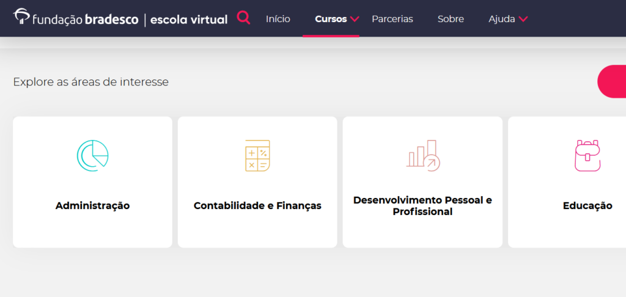This screenshot has width=626, height=297.
Task: Open Desenvolvimento Pessoal e Profissional title
Action: pos(423,206)
